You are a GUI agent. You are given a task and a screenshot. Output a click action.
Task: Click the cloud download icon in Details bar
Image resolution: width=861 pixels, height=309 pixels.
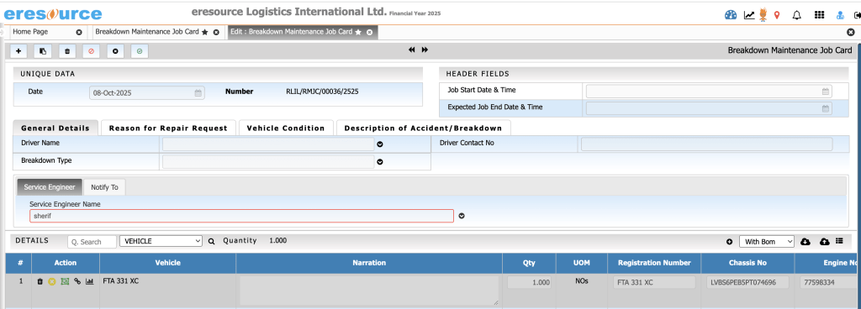(806, 242)
